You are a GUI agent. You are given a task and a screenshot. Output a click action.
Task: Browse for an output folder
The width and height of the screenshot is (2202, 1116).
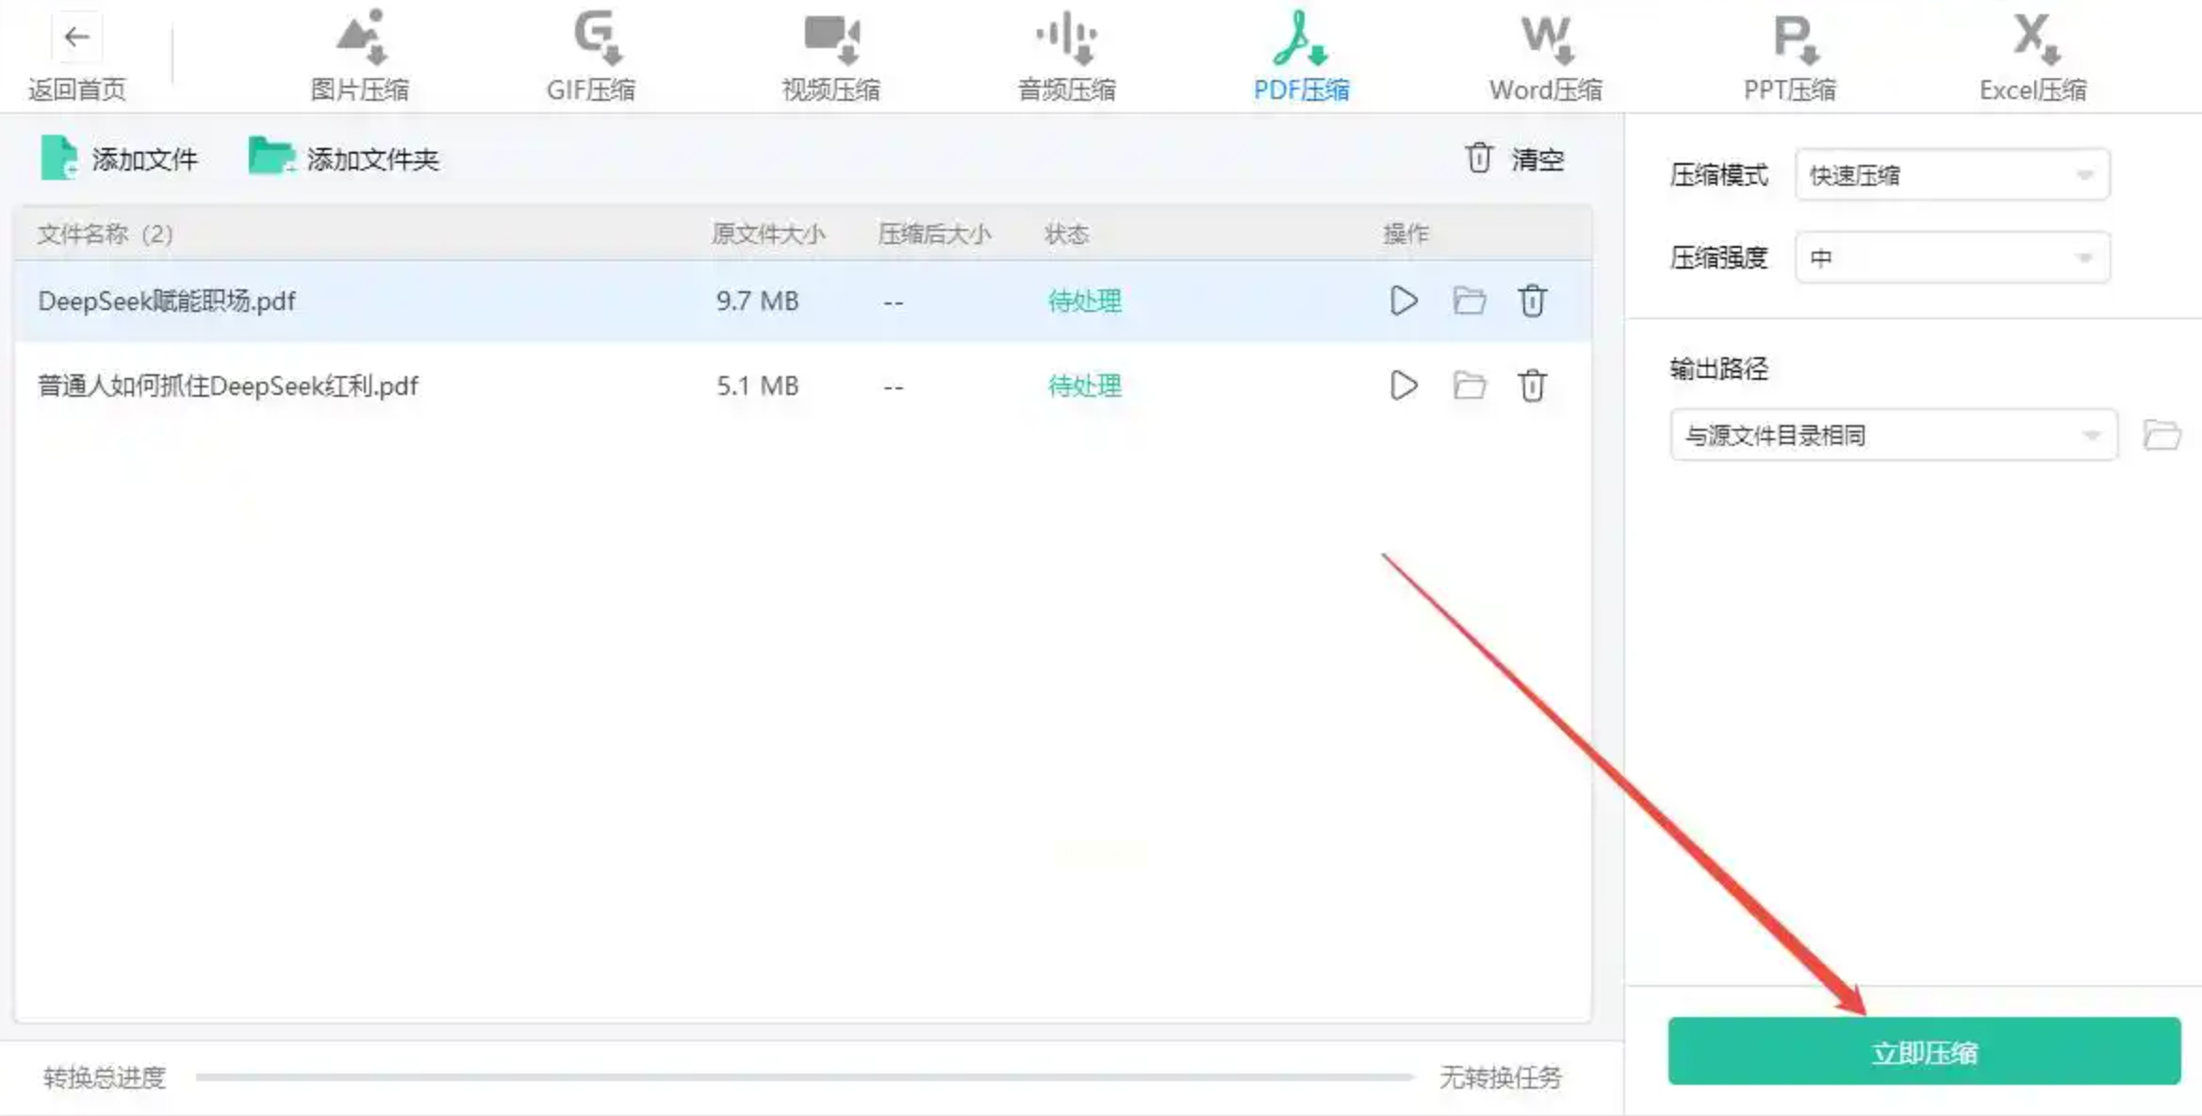point(2161,435)
